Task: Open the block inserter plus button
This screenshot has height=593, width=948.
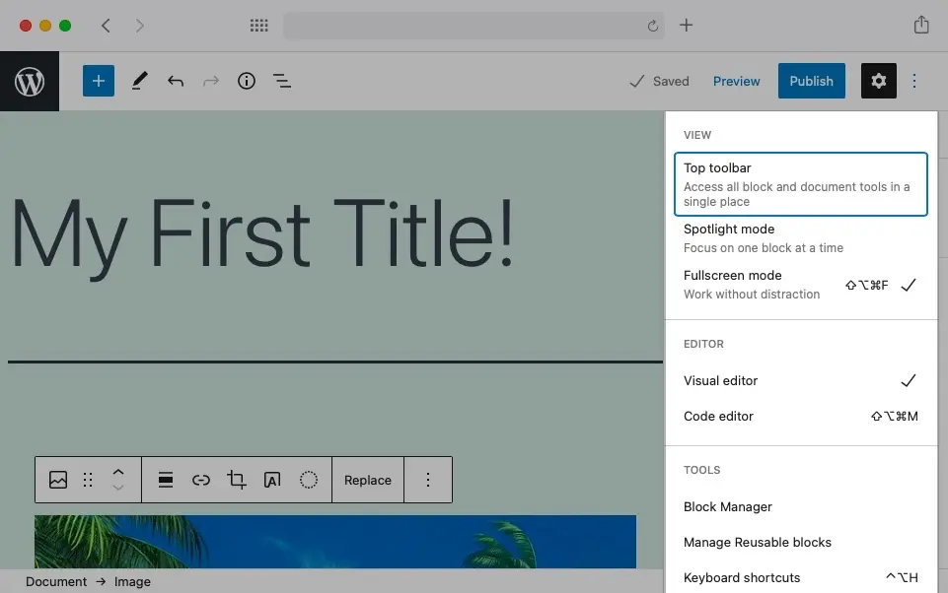Action: pyautogui.click(x=99, y=81)
